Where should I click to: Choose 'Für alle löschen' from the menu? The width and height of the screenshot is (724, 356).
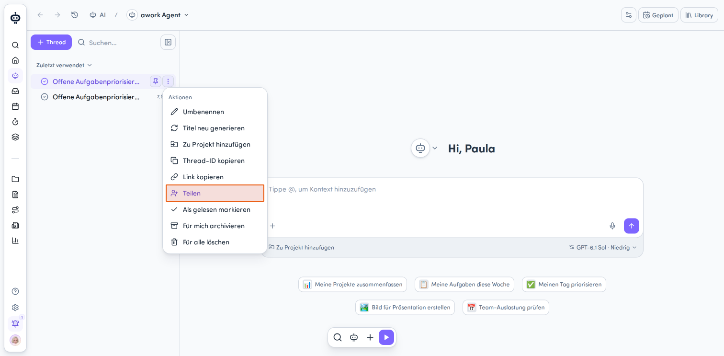[215, 242]
